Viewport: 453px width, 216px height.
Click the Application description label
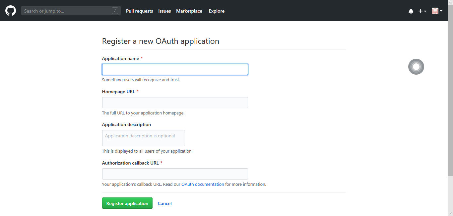click(126, 124)
